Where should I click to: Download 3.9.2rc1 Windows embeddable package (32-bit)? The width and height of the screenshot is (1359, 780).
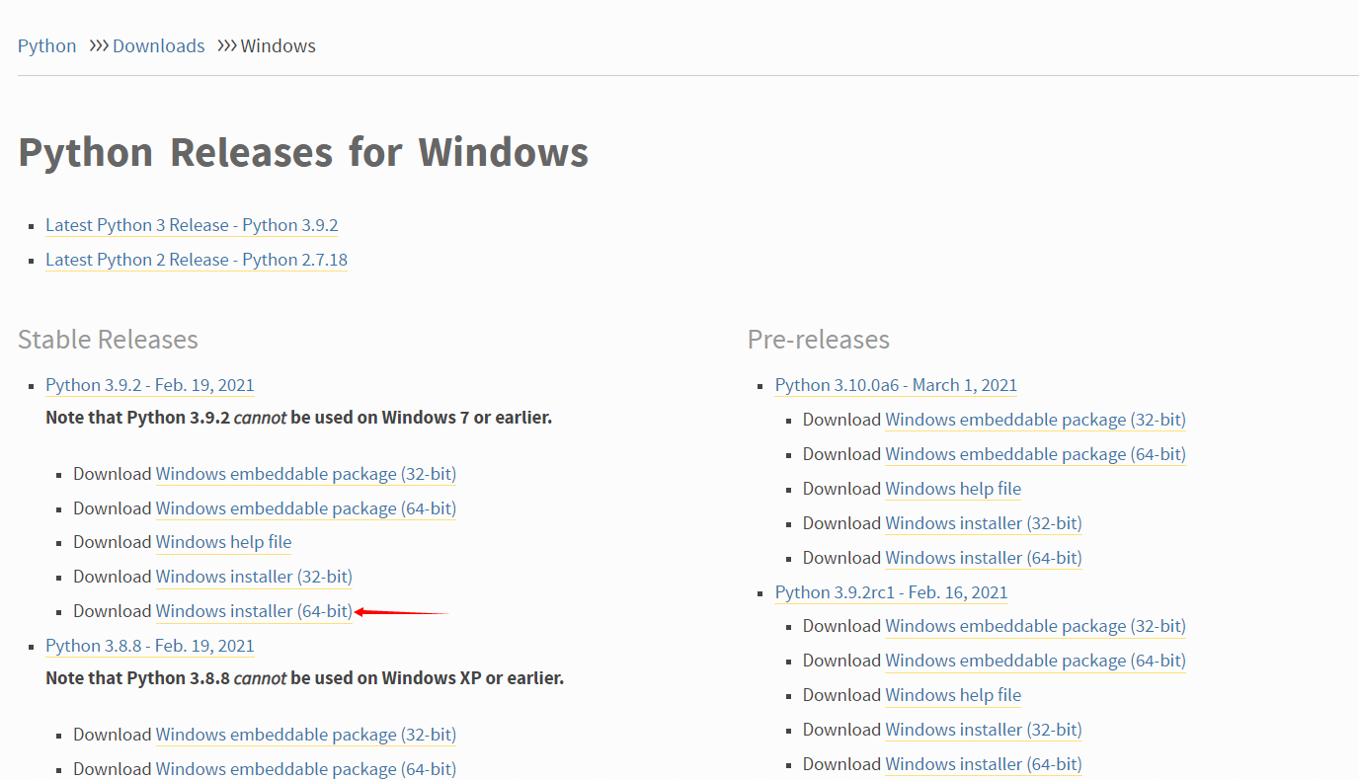pos(1036,626)
